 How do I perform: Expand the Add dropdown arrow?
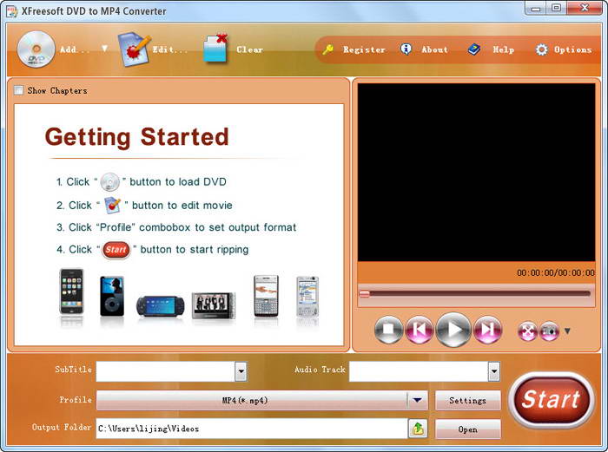pyautogui.click(x=104, y=49)
